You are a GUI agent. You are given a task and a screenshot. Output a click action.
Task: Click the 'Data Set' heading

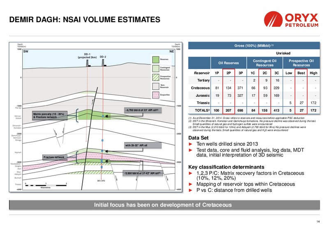click(x=199, y=138)
